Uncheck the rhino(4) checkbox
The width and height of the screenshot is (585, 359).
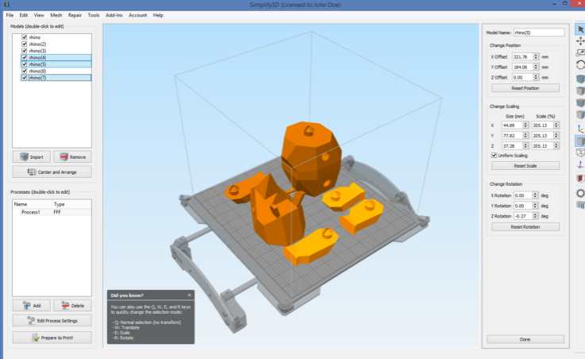coord(25,57)
